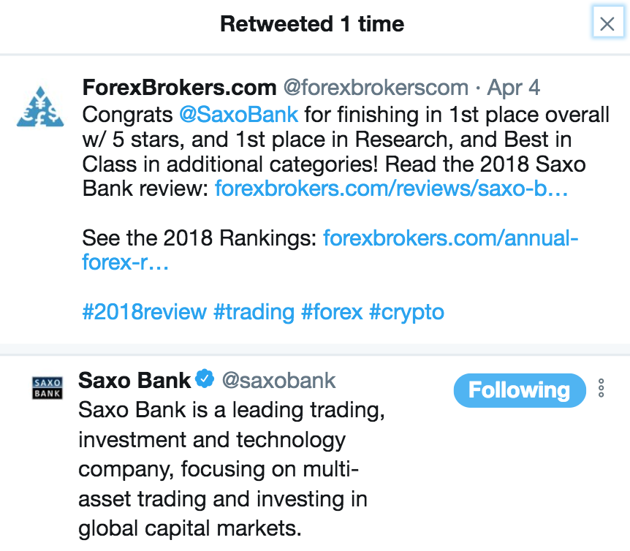630x551 pixels.
Task: Close the Retweeted dialog
Action: [607, 24]
